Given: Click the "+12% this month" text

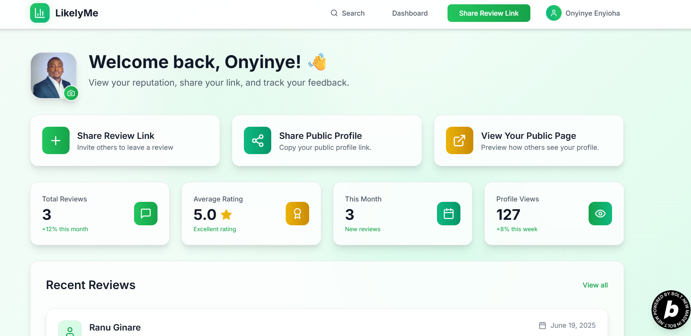Looking at the screenshot, I should tap(65, 229).
